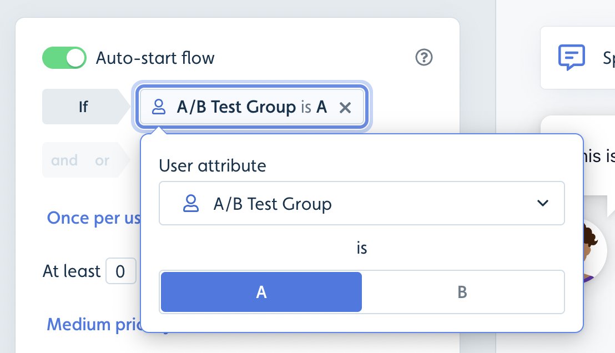The image size is (615, 353).
Task: Click the speech bubble chat icon
Action: 572,57
